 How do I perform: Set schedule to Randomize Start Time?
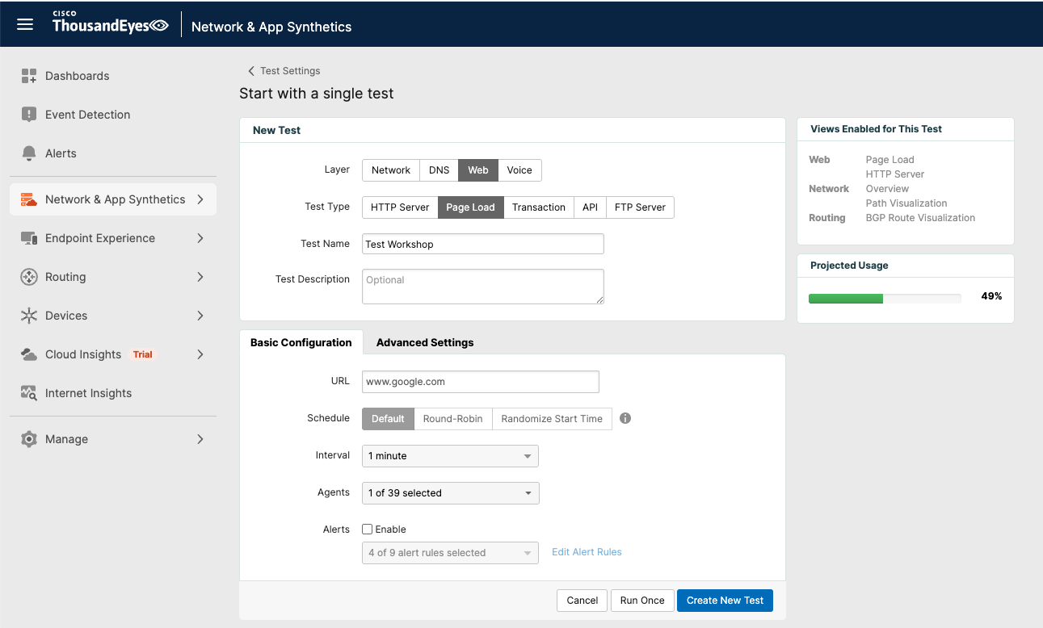[x=552, y=419]
